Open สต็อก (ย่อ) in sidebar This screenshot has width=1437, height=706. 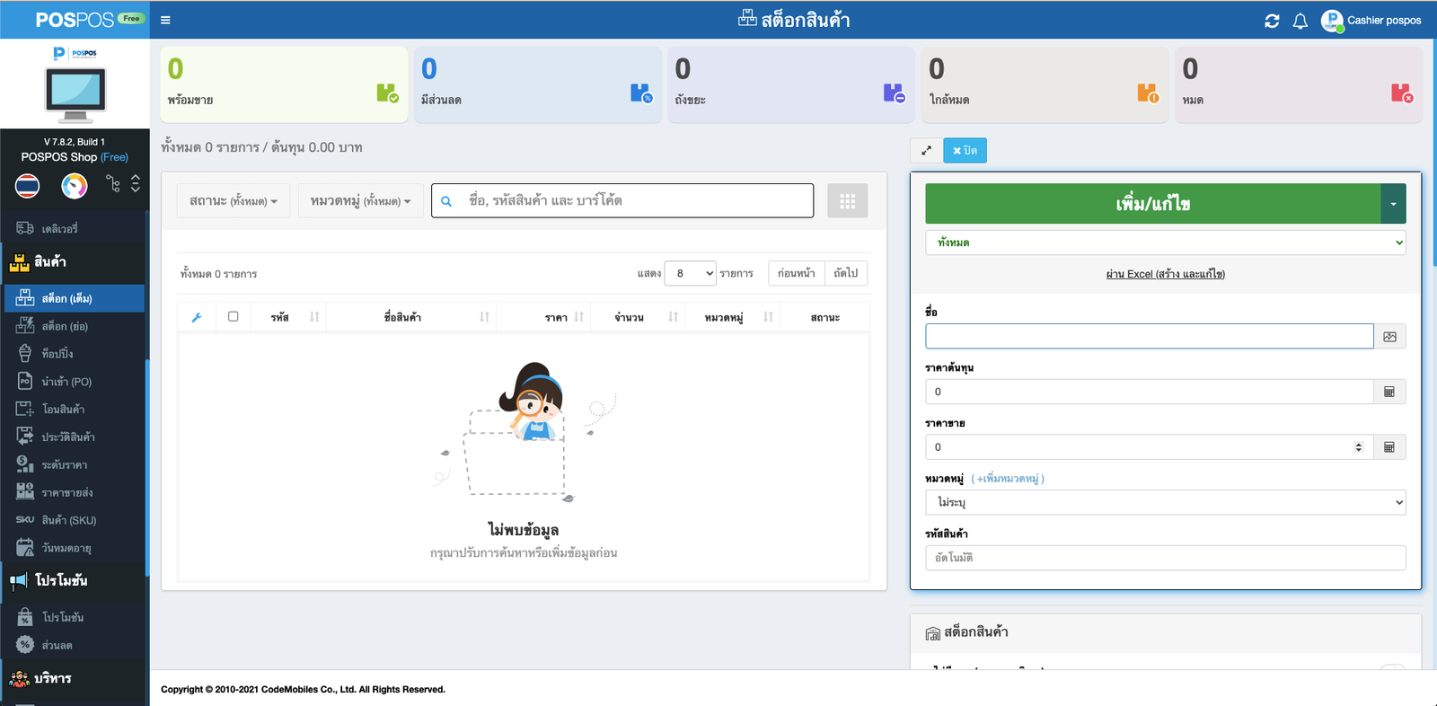[x=65, y=326]
